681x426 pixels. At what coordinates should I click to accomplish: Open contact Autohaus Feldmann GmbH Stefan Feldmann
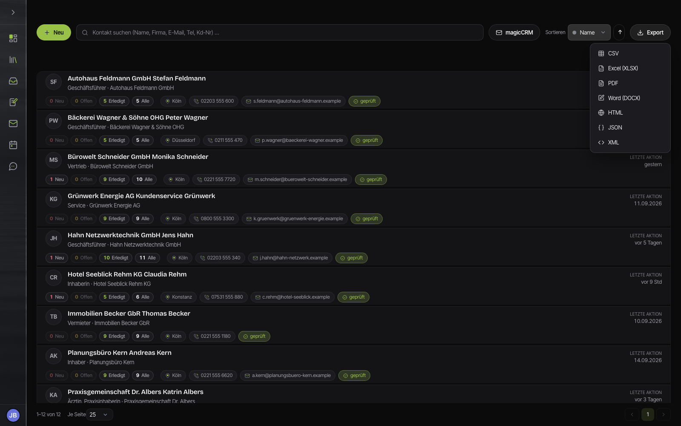click(137, 78)
